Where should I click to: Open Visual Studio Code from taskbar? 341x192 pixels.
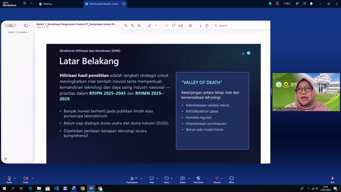56,188
